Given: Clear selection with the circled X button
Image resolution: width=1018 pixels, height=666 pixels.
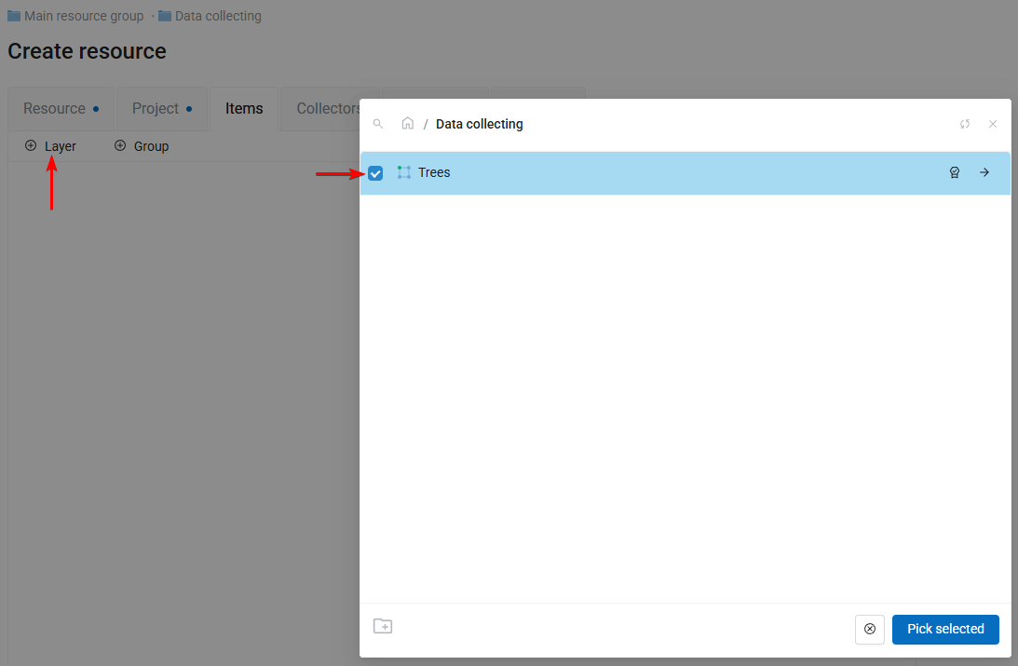Looking at the screenshot, I should coord(870,630).
